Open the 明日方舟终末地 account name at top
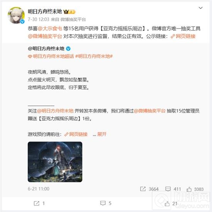 pyautogui.click(x=45, y=12)
